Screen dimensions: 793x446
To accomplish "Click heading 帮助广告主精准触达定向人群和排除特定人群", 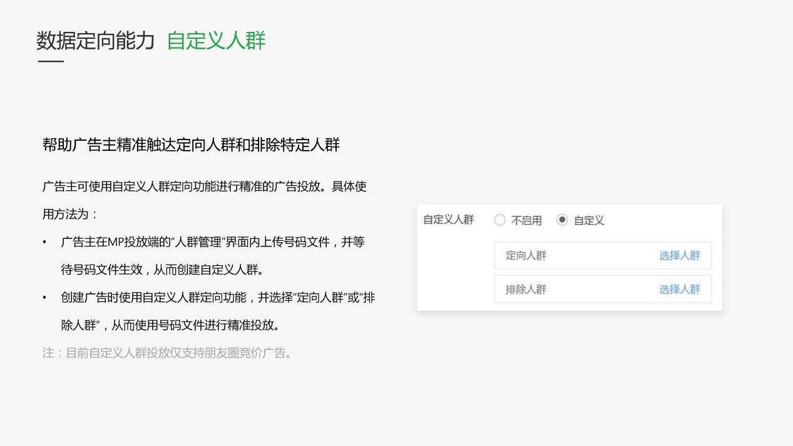I will pyautogui.click(x=191, y=145).
